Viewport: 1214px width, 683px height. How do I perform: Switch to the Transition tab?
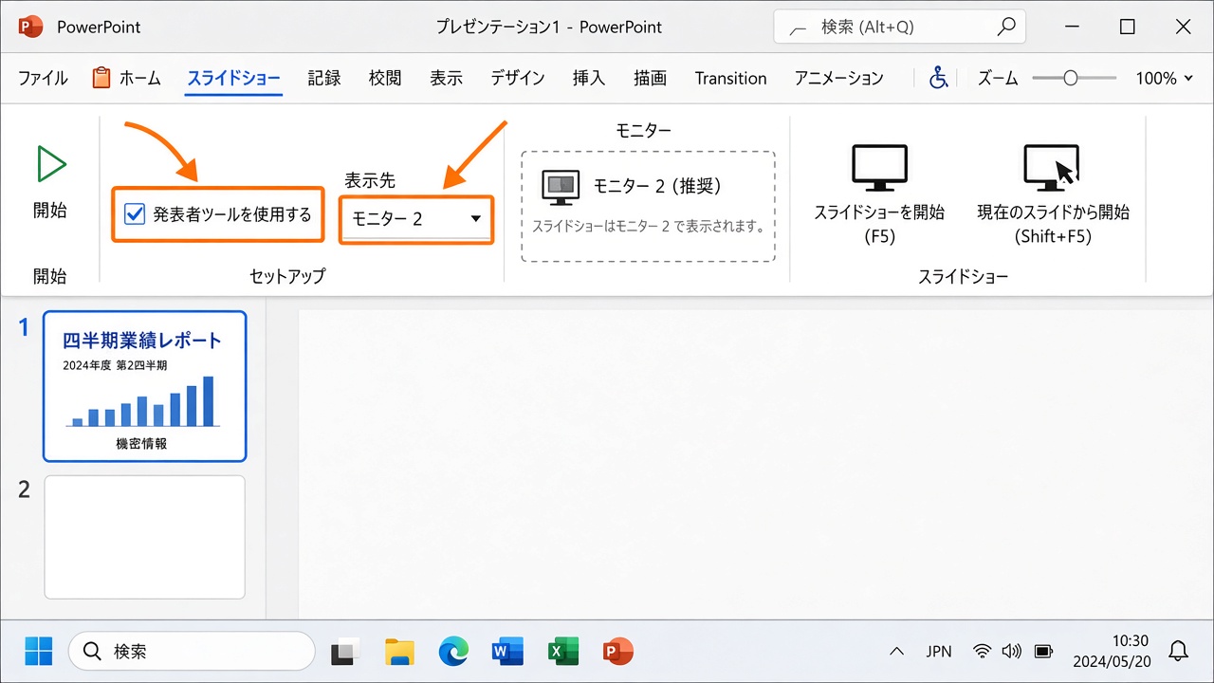pyautogui.click(x=730, y=79)
